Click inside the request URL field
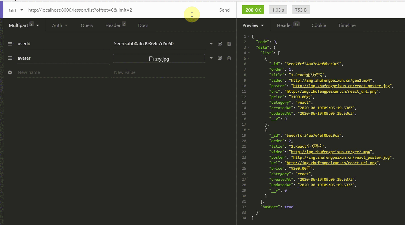This screenshot has width=405, height=225. point(87,10)
